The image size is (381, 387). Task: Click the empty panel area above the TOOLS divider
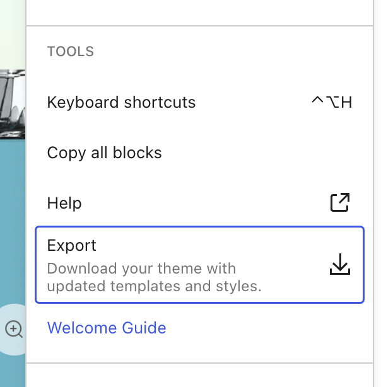(199, 13)
